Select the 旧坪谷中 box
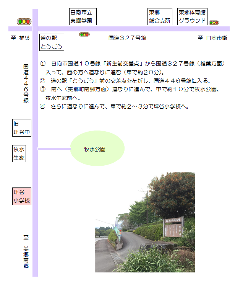Screen dimensions: 235x282 click(x=22, y=128)
